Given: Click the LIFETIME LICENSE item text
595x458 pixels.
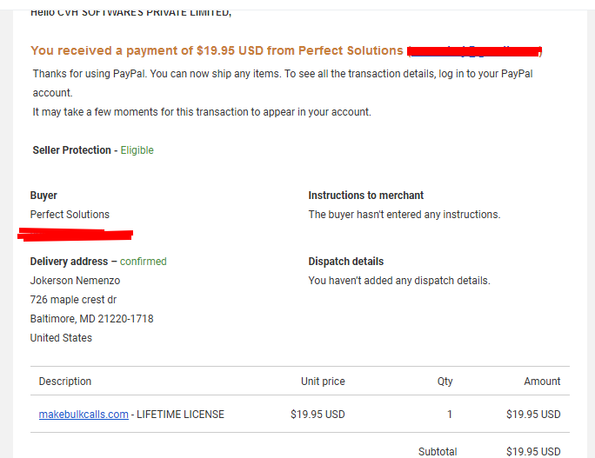Looking at the screenshot, I should pyautogui.click(x=180, y=414).
